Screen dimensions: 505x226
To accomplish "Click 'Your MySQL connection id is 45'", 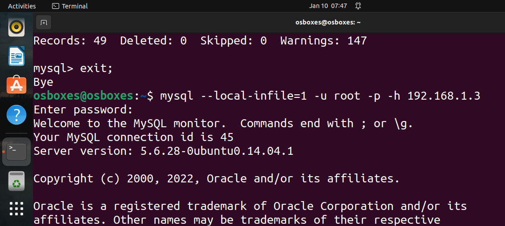I will [133, 137].
